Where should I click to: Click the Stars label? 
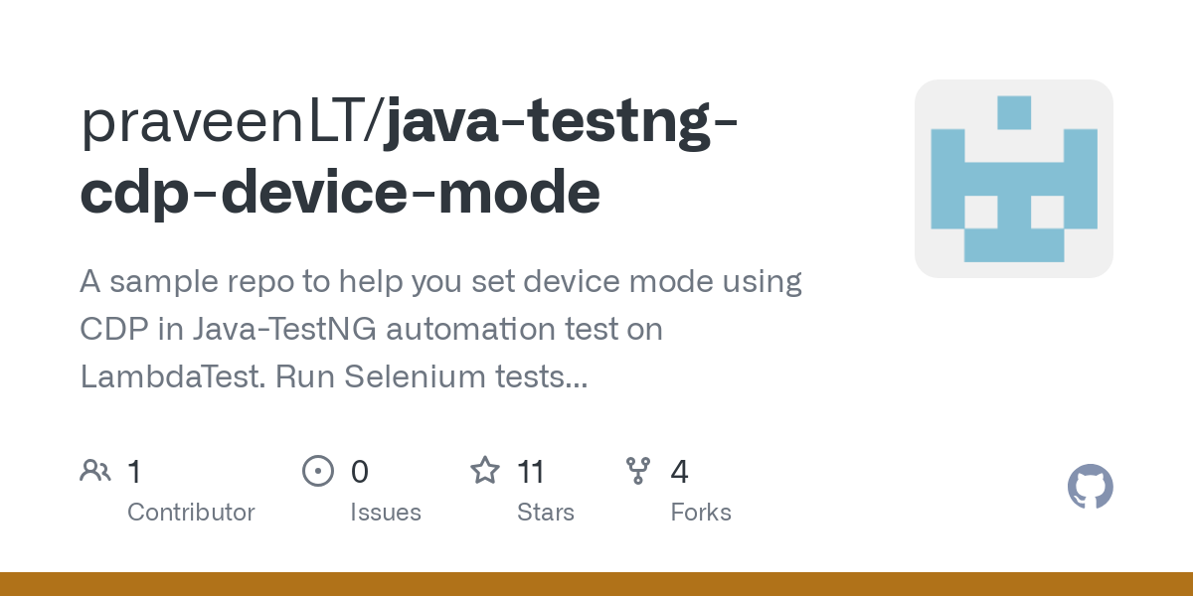[x=546, y=513]
